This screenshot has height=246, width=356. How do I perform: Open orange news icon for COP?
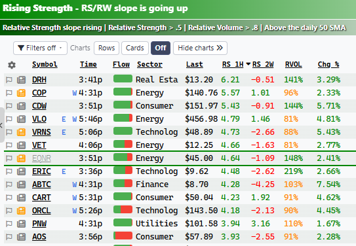click(22, 93)
